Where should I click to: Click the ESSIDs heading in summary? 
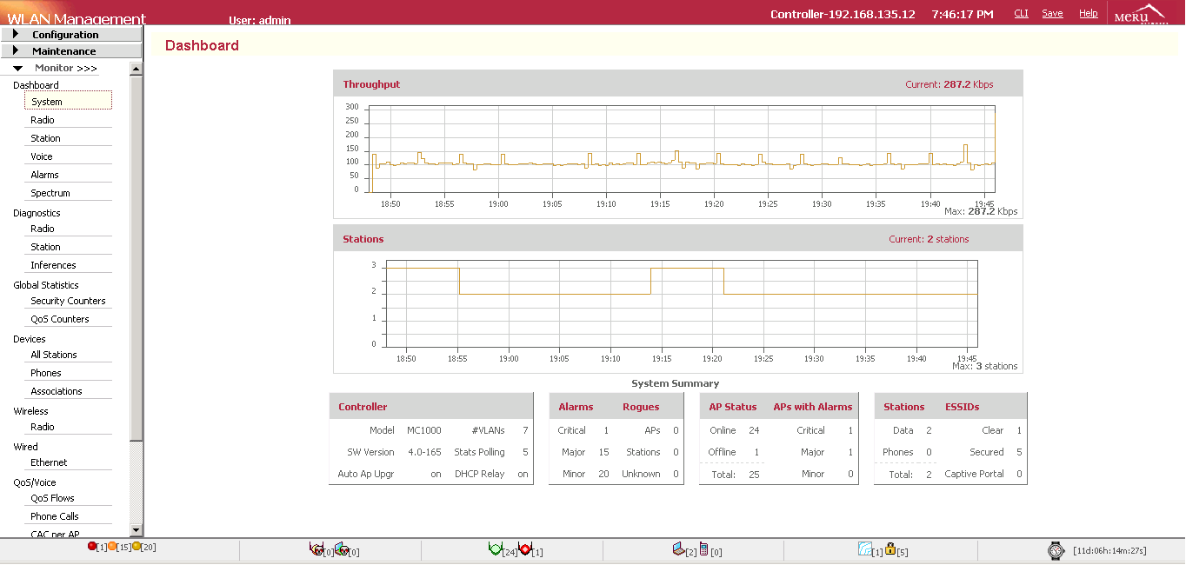(963, 407)
